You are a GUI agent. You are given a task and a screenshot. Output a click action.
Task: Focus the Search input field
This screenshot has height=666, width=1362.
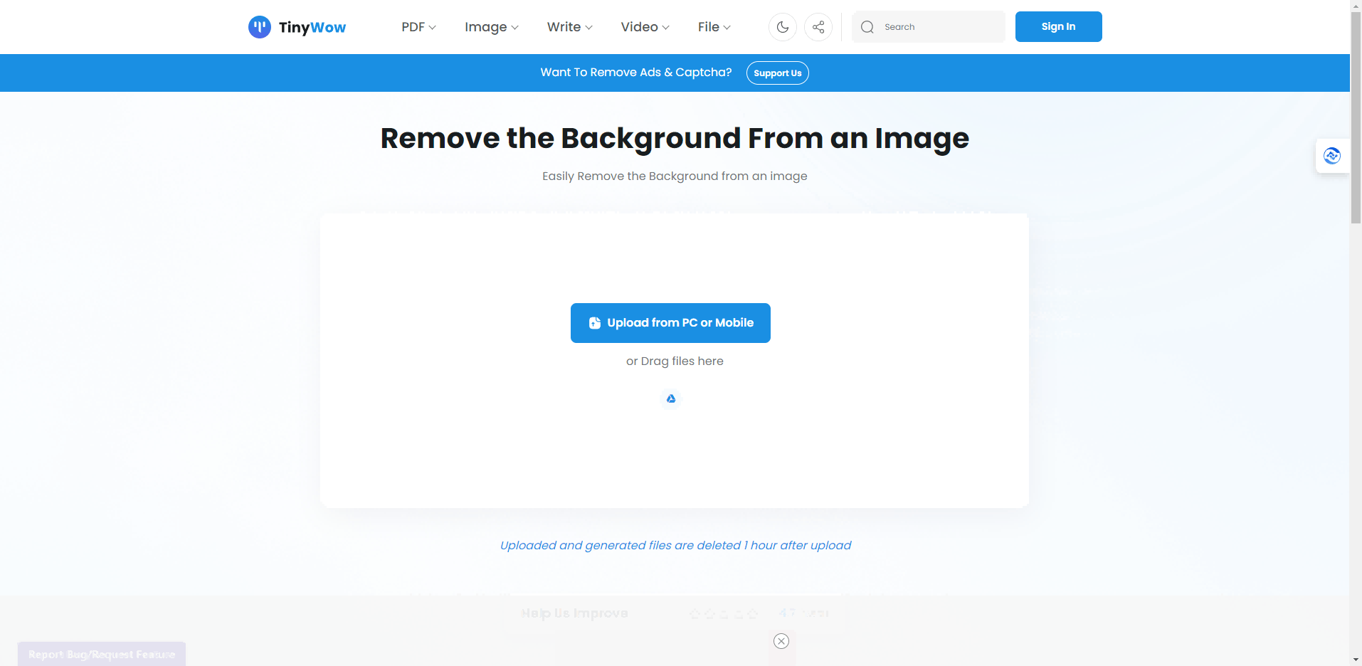(939, 27)
